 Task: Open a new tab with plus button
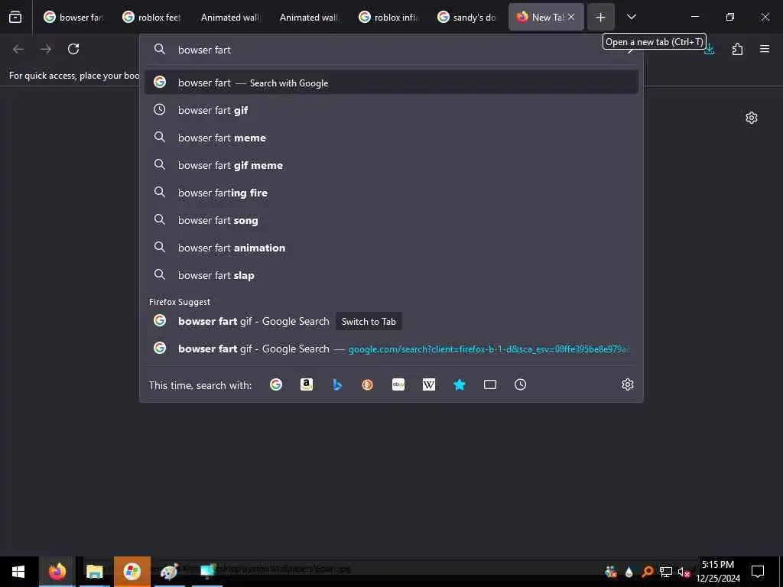point(601,17)
